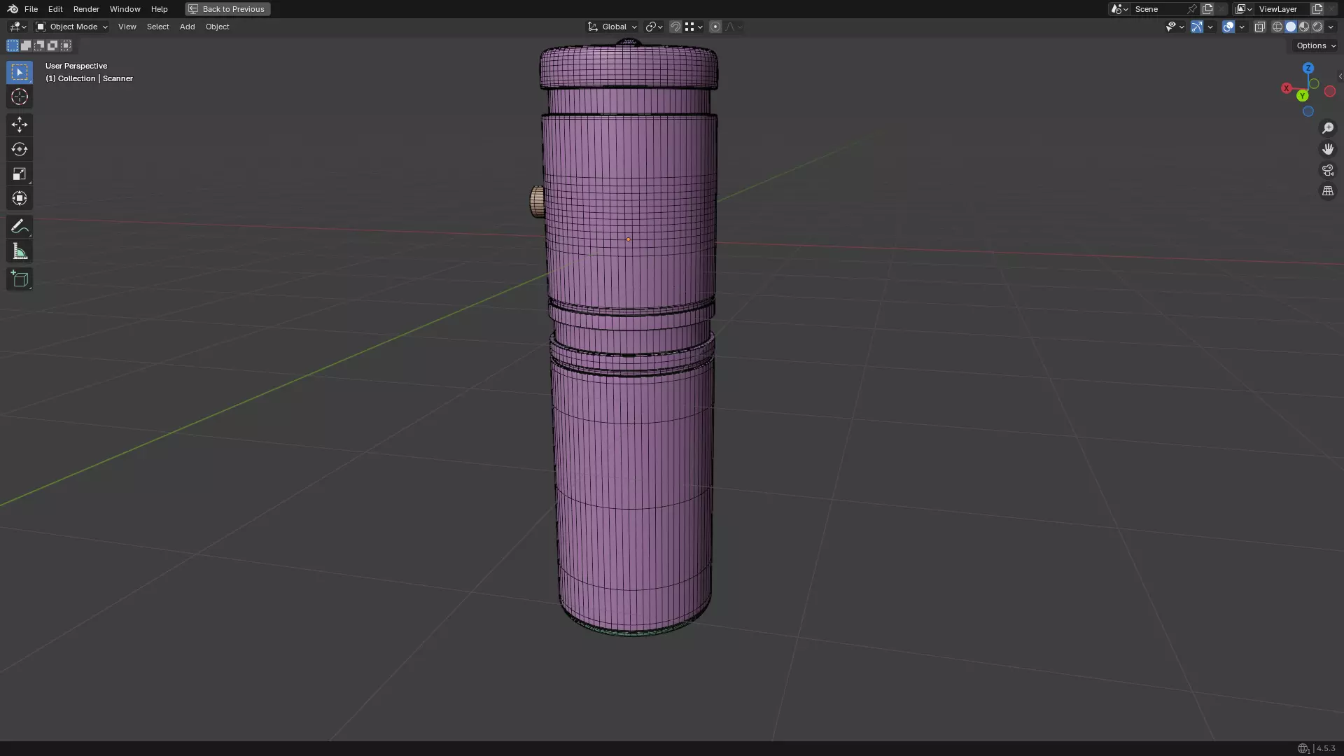Open the Add menu in viewport header
Screen dimensions: 1344x756
point(187,27)
